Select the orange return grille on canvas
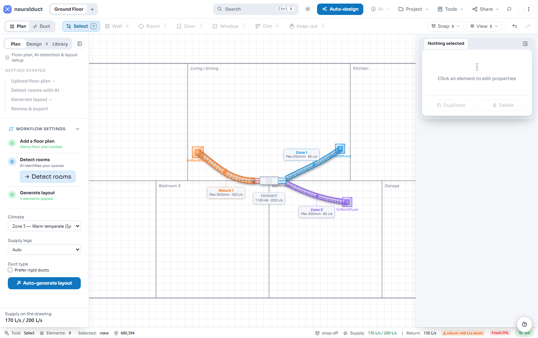 coord(197,152)
